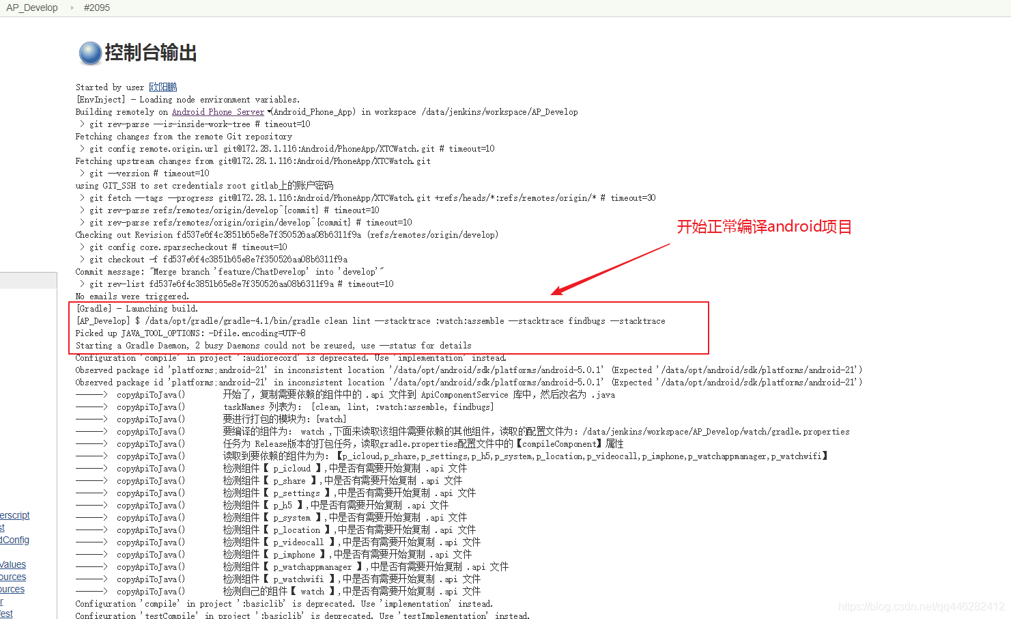The image size is (1011, 619).
Task: Click the '[EnvInject] - Loading node environment variables' line
Action: pyautogui.click(x=188, y=100)
